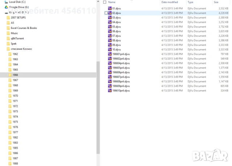Open the 1974 folder in tree
This screenshot has height=166, width=232.
(x=15, y=117)
